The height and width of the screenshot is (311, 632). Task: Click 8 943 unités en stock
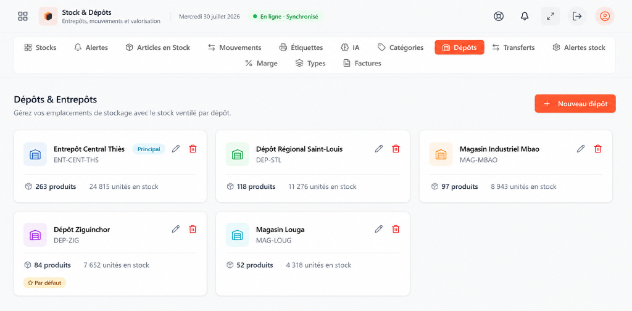[523, 186]
